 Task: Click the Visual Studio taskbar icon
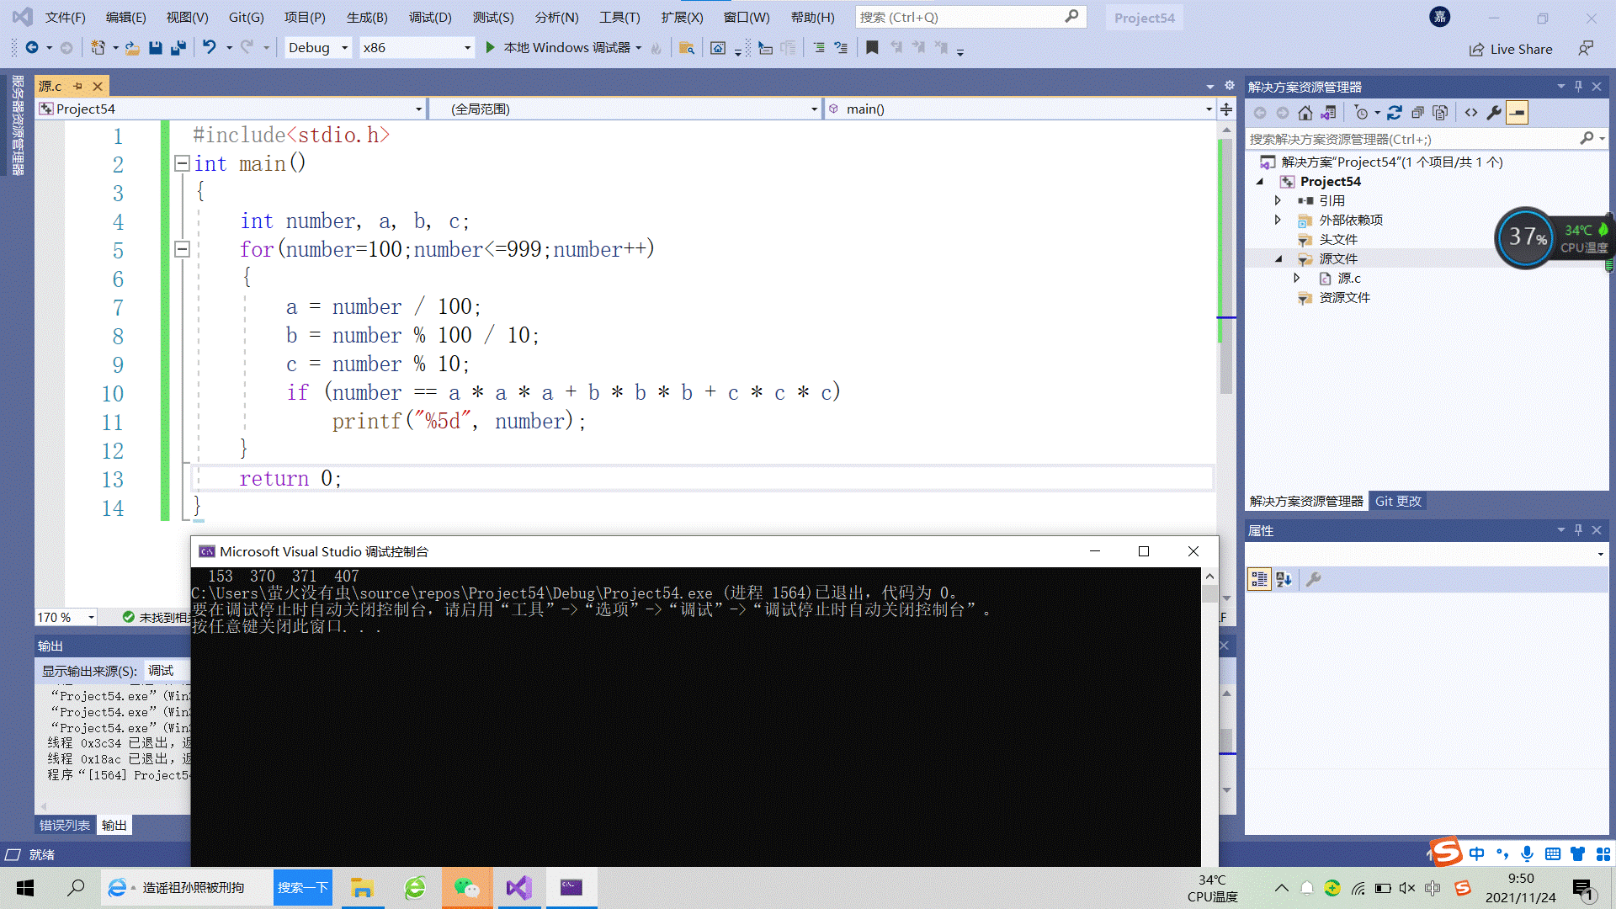point(518,888)
